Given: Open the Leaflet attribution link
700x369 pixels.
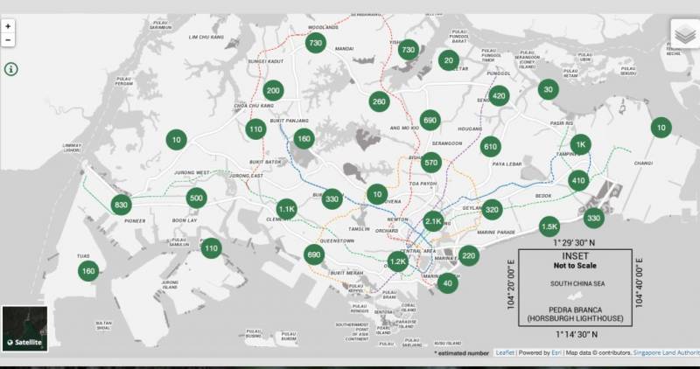Looking at the screenshot, I should click(x=504, y=352).
